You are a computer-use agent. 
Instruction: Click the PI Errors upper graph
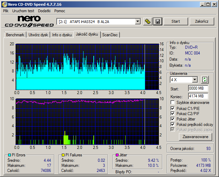(x=87, y=67)
